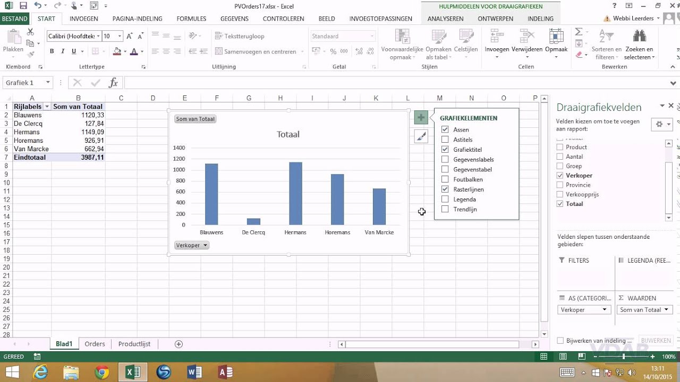The width and height of the screenshot is (680, 382).
Task: Click the Cut scissors icon
Action: click(30, 32)
